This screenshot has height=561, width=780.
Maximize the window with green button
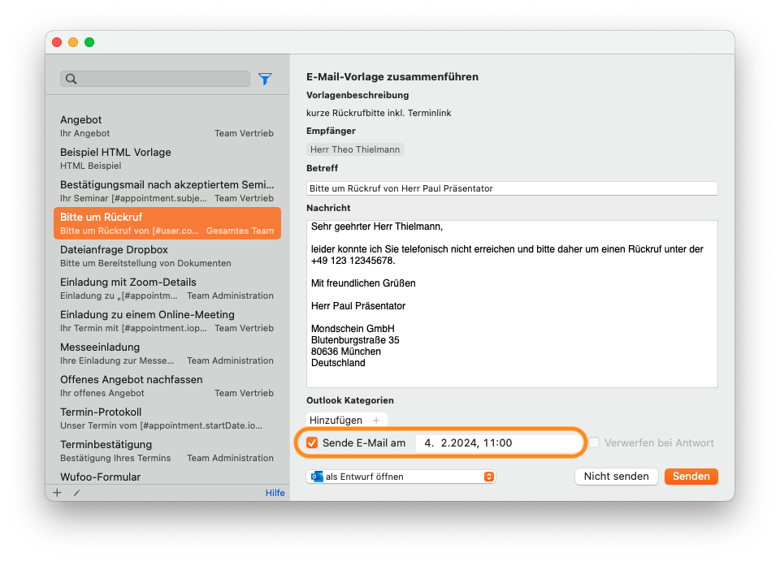(x=89, y=42)
